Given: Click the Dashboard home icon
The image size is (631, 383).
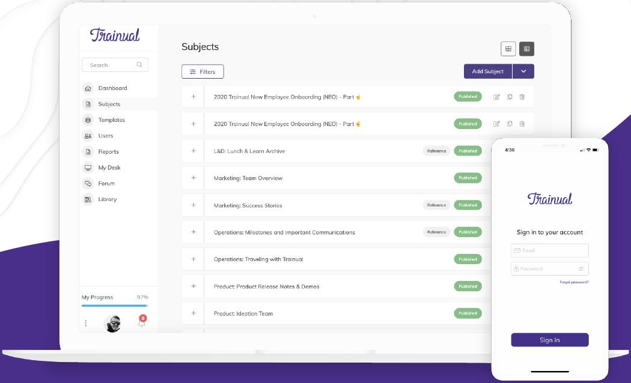Looking at the screenshot, I should click(88, 88).
